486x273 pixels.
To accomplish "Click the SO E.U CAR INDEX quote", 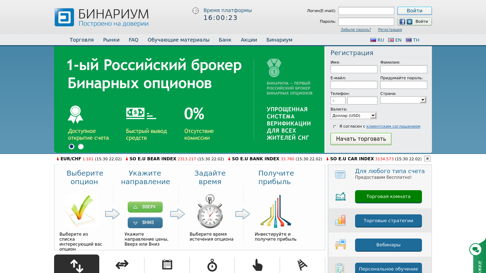I will click(x=374, y=159).
